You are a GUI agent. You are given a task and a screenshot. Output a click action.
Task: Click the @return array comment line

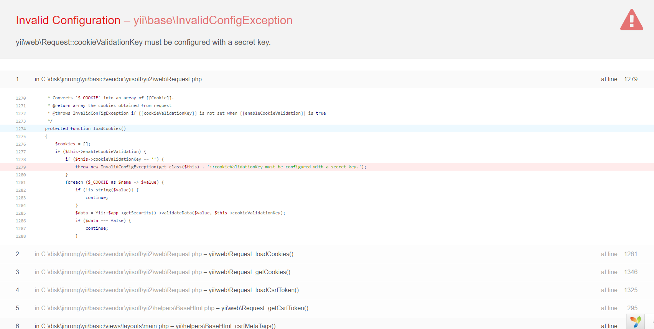point(109,105)
